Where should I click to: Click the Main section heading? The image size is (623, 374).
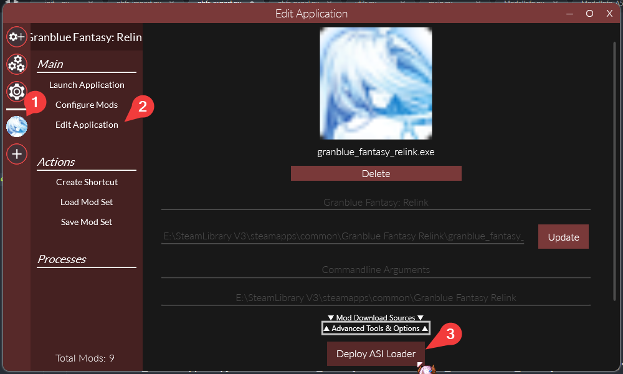coord(50,64)
